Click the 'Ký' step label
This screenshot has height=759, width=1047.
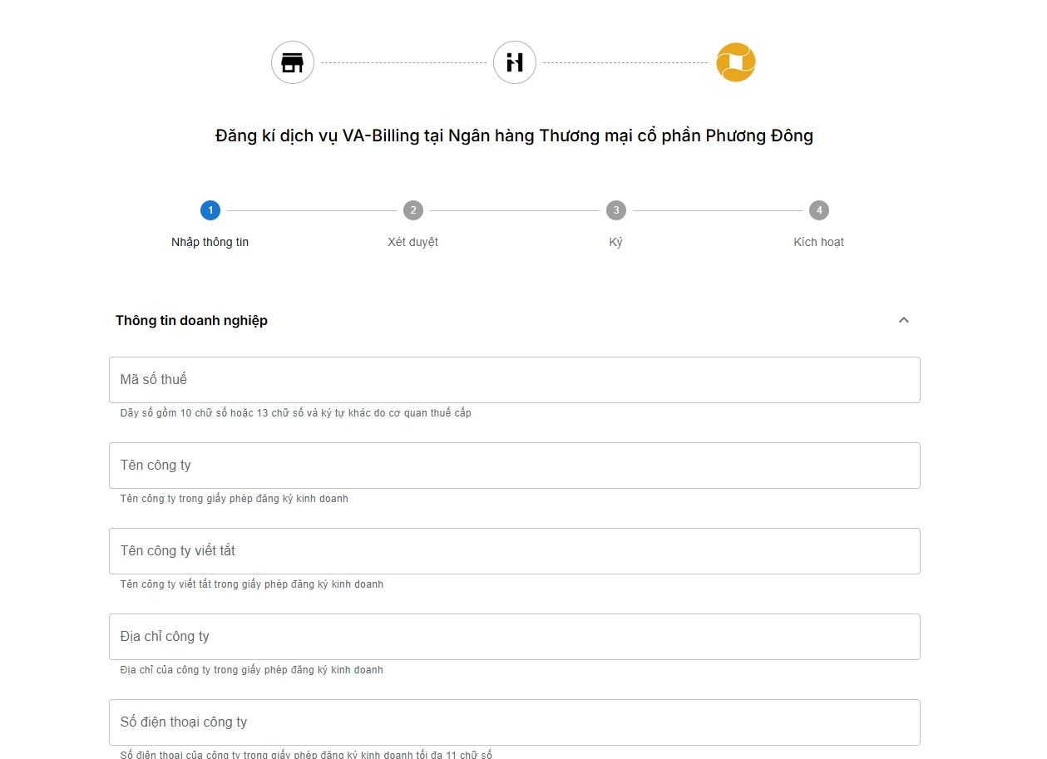point(616,242)
